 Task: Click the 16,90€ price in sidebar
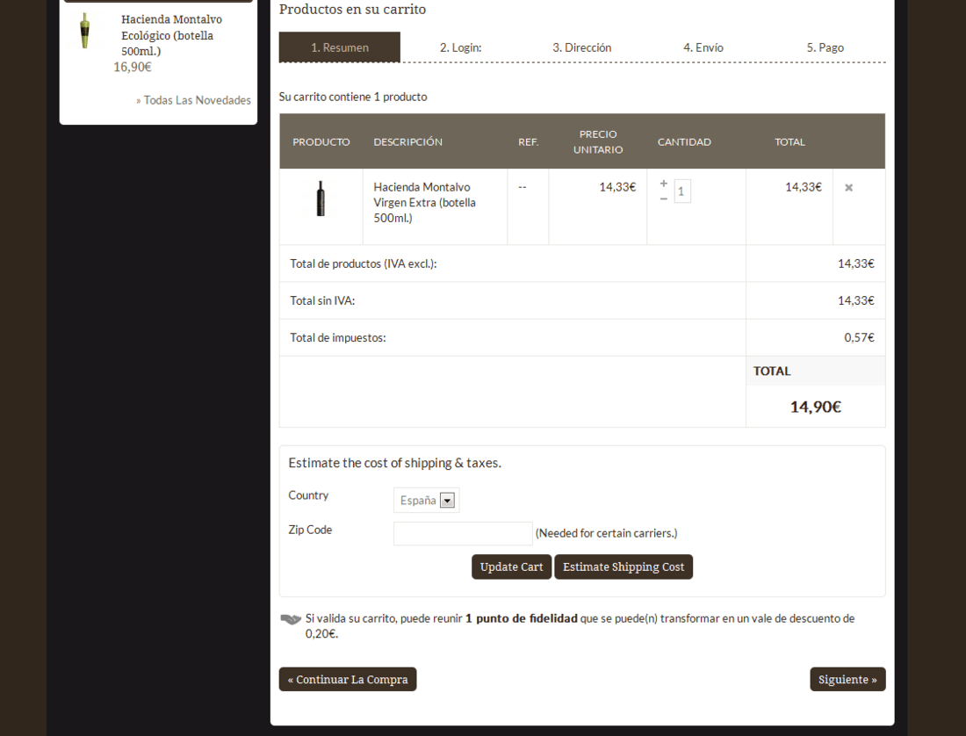click(x=133, y=67)
